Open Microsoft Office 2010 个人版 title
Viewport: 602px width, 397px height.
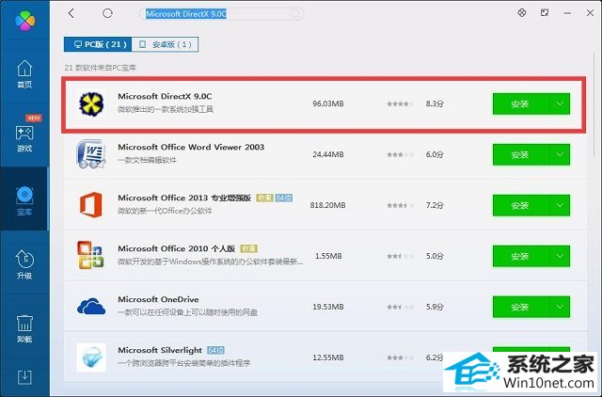click(176, 248)
